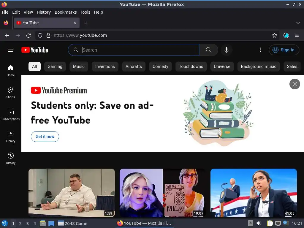Viewport: 304px width, 228px height.
Task: Open the 19:07 video thumbnail
Action: pyautogui.click(x=163, y=193)
